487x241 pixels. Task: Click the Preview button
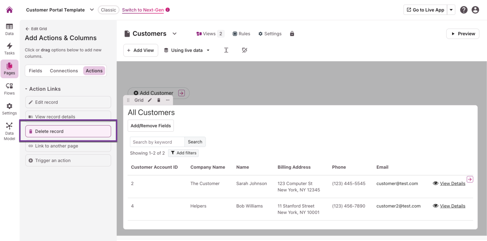click(463, 34)
